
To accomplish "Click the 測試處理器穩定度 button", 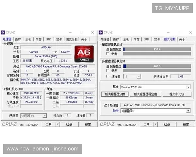I will point(145,94).
